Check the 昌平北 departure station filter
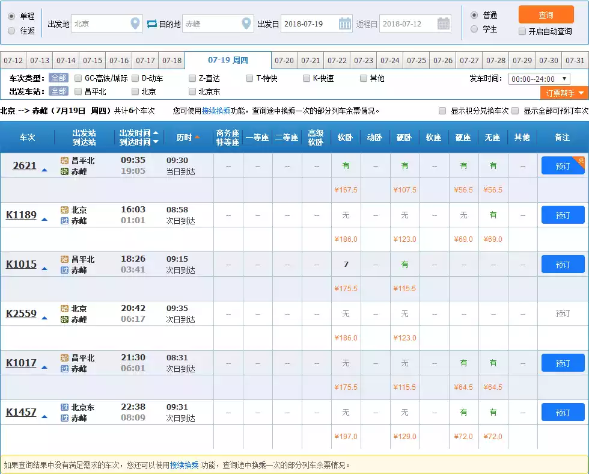 (x=78, y=91)
